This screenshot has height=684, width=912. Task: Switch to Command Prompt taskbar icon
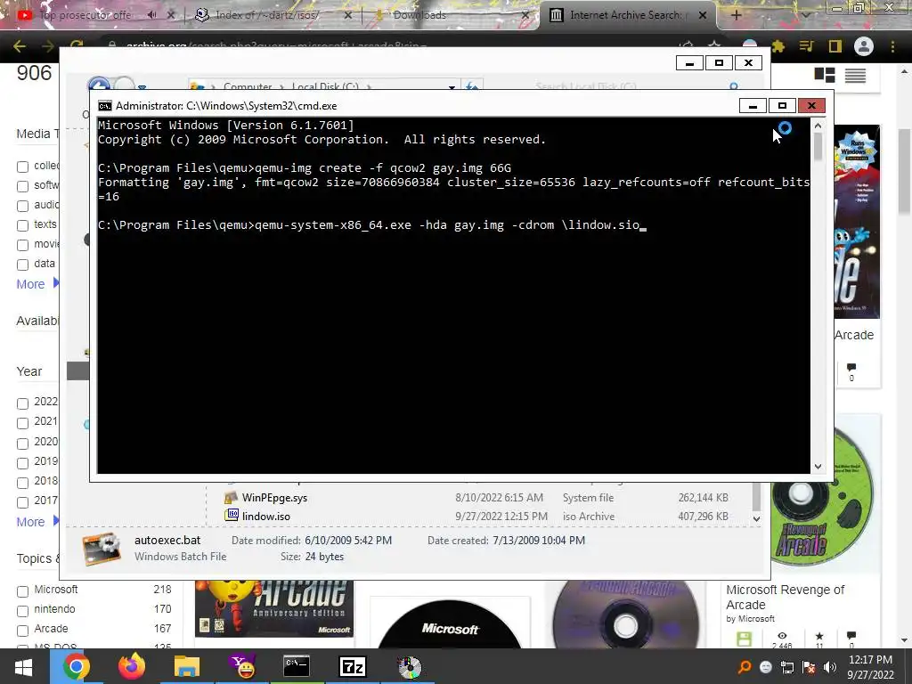coord(297,666)
